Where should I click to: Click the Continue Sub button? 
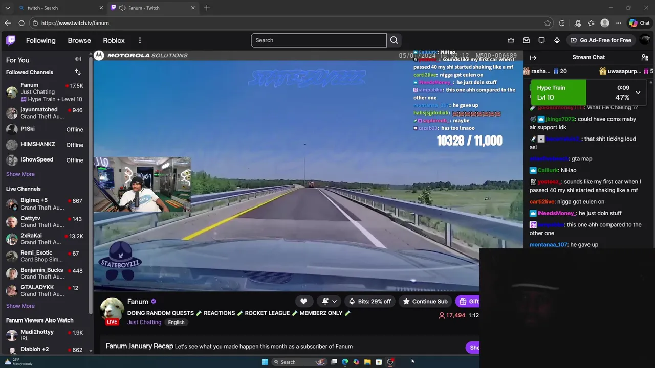[x=425, y=301]
